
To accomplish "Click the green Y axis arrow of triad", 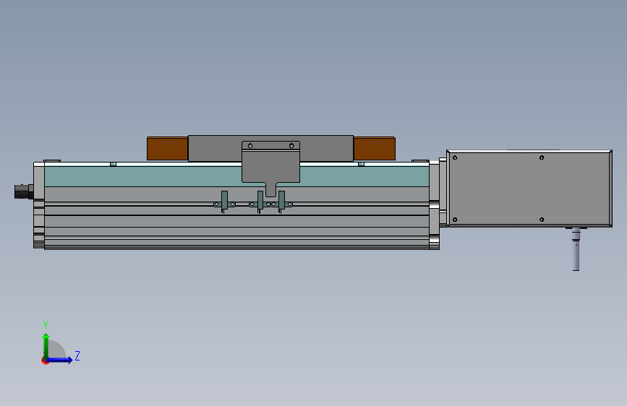I will (x=46, y=345).
